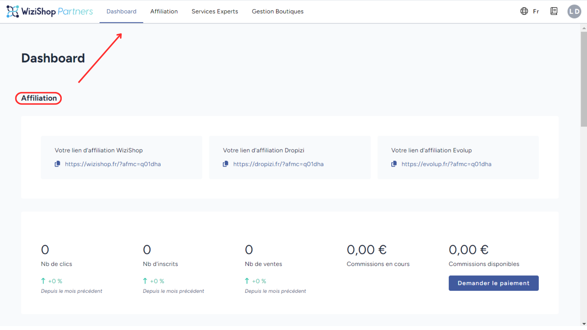Switch to the Dashboard tab
587x330 pixels.
pos(121,11)
